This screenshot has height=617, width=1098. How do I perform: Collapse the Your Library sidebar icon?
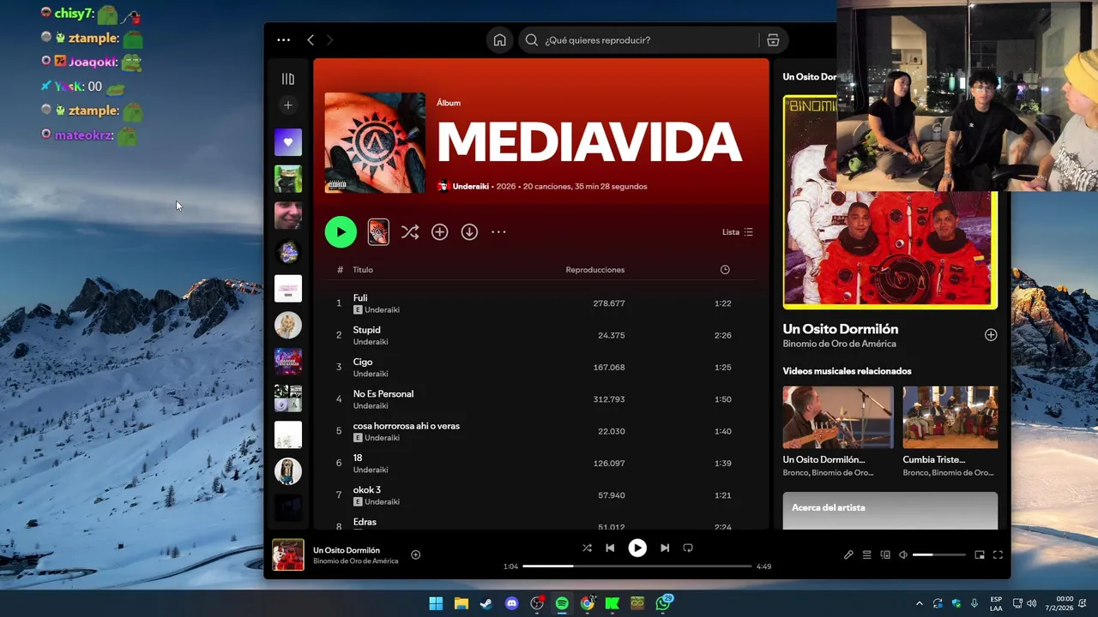(x=288, y=79)
